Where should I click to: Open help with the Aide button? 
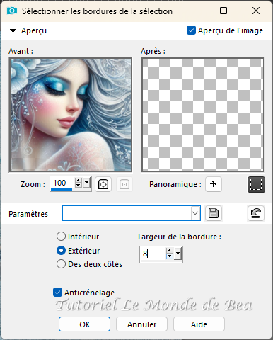199,324
